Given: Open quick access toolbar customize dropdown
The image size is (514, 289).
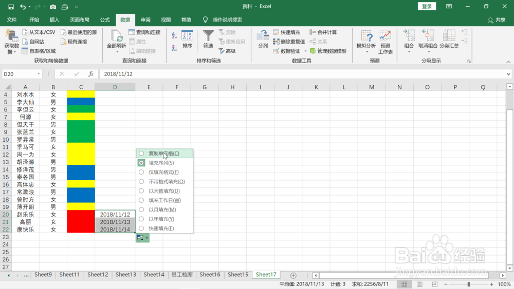Looking at the screenshot, I should point(77,7).
